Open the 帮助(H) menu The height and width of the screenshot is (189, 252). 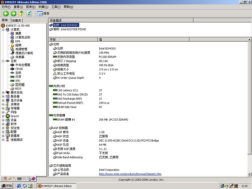pos(68,7)
